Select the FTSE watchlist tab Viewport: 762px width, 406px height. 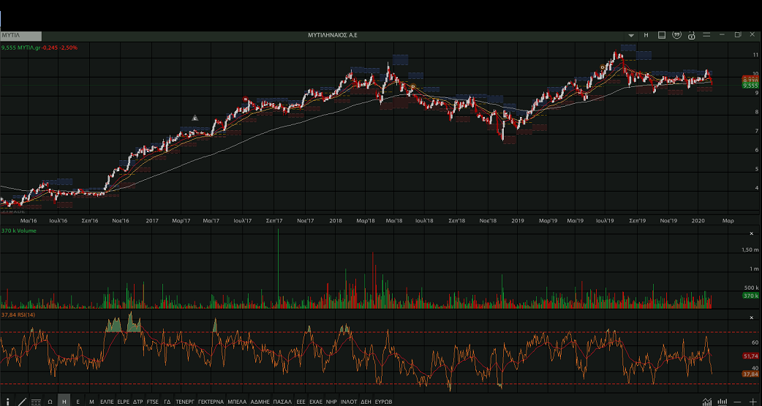[x=152, y=401]
